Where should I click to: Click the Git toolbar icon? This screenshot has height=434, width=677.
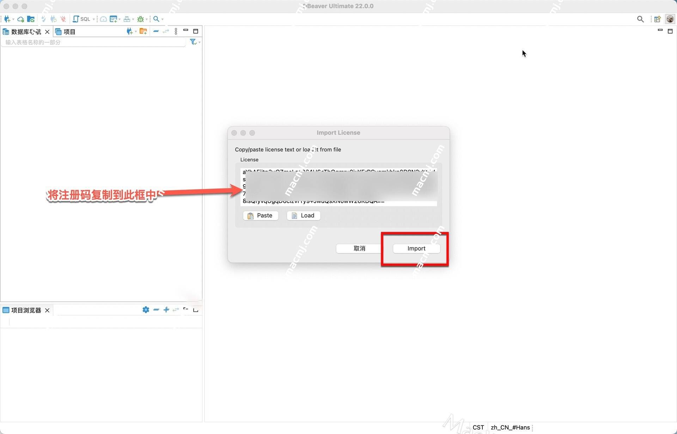point(113,19)
